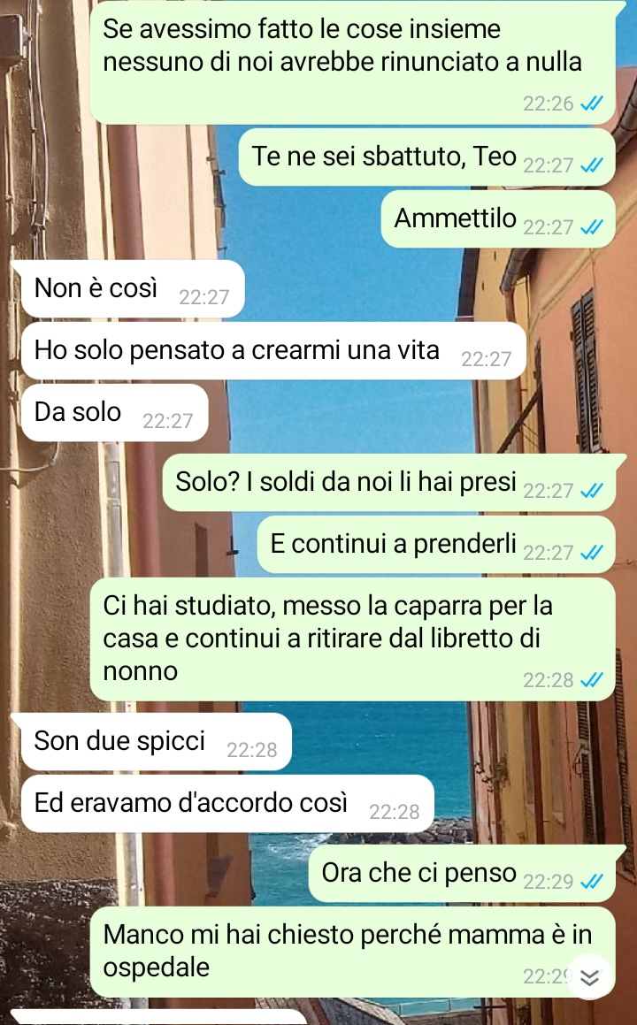This screenshot has width=637, height=1025.
Task: Tap ticks on 'nessuno di noi avrebbe rinunciato' message
Action: tap(592, 103)
